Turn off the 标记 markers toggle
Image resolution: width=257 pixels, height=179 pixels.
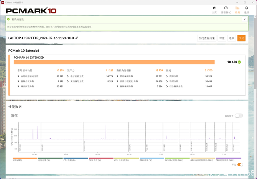click(240, 164)
